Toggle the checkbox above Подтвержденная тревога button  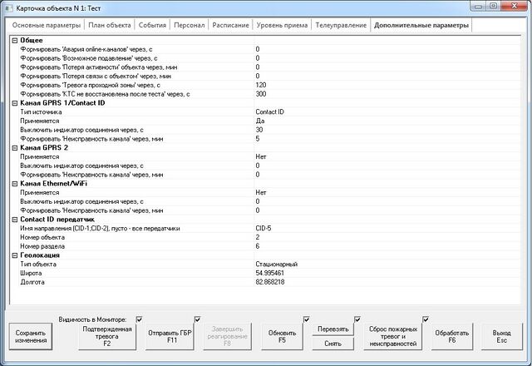[x=140, y=319]
